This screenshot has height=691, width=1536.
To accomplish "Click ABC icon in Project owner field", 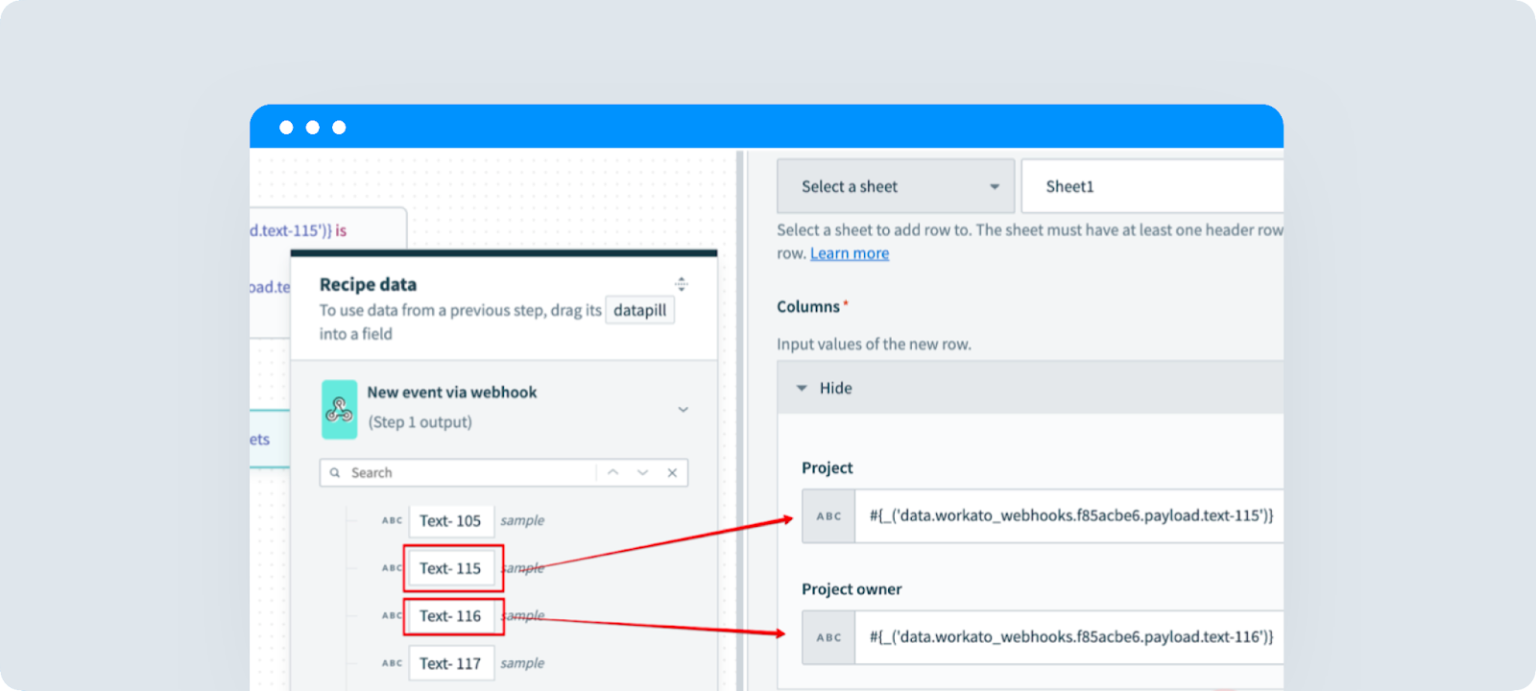I will coord(829,637).
